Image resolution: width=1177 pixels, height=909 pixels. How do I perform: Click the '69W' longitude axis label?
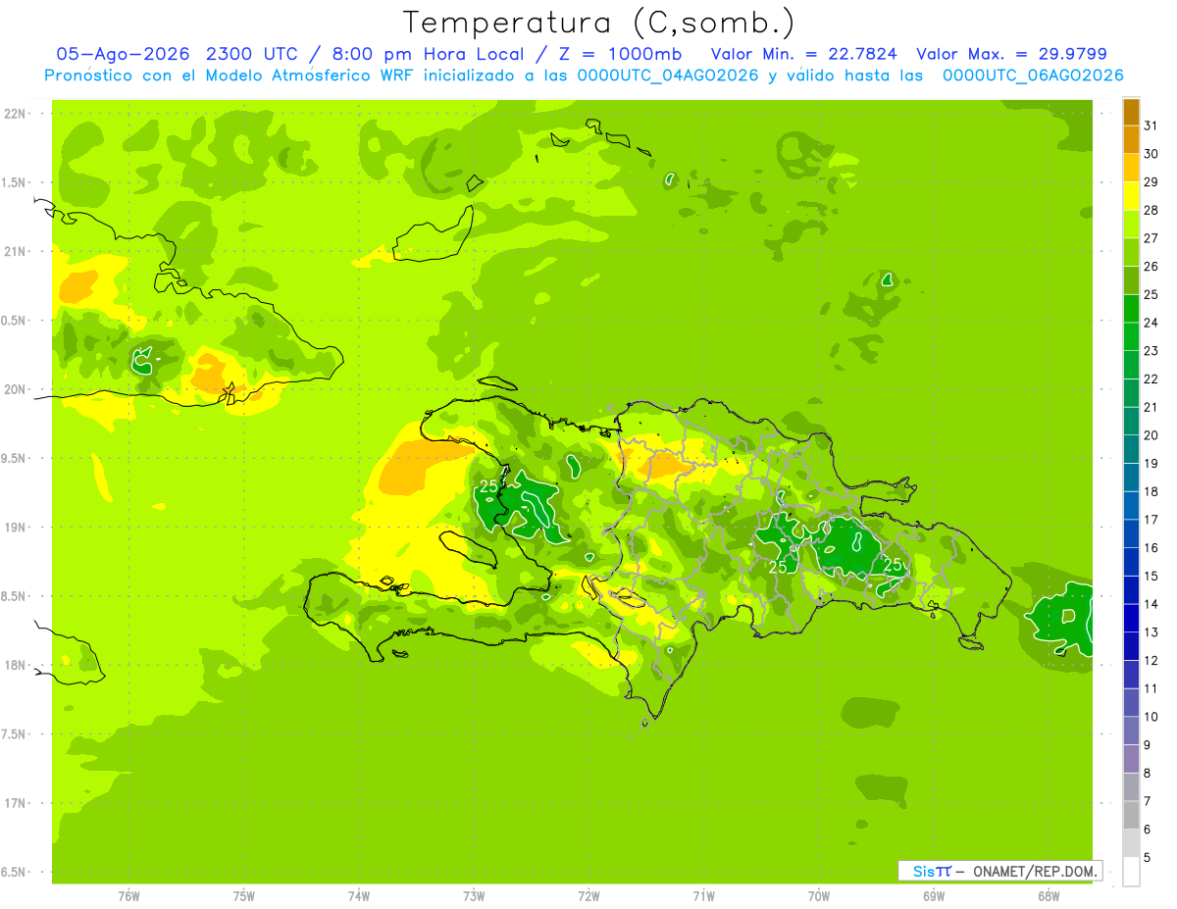(x=934, y=896)
